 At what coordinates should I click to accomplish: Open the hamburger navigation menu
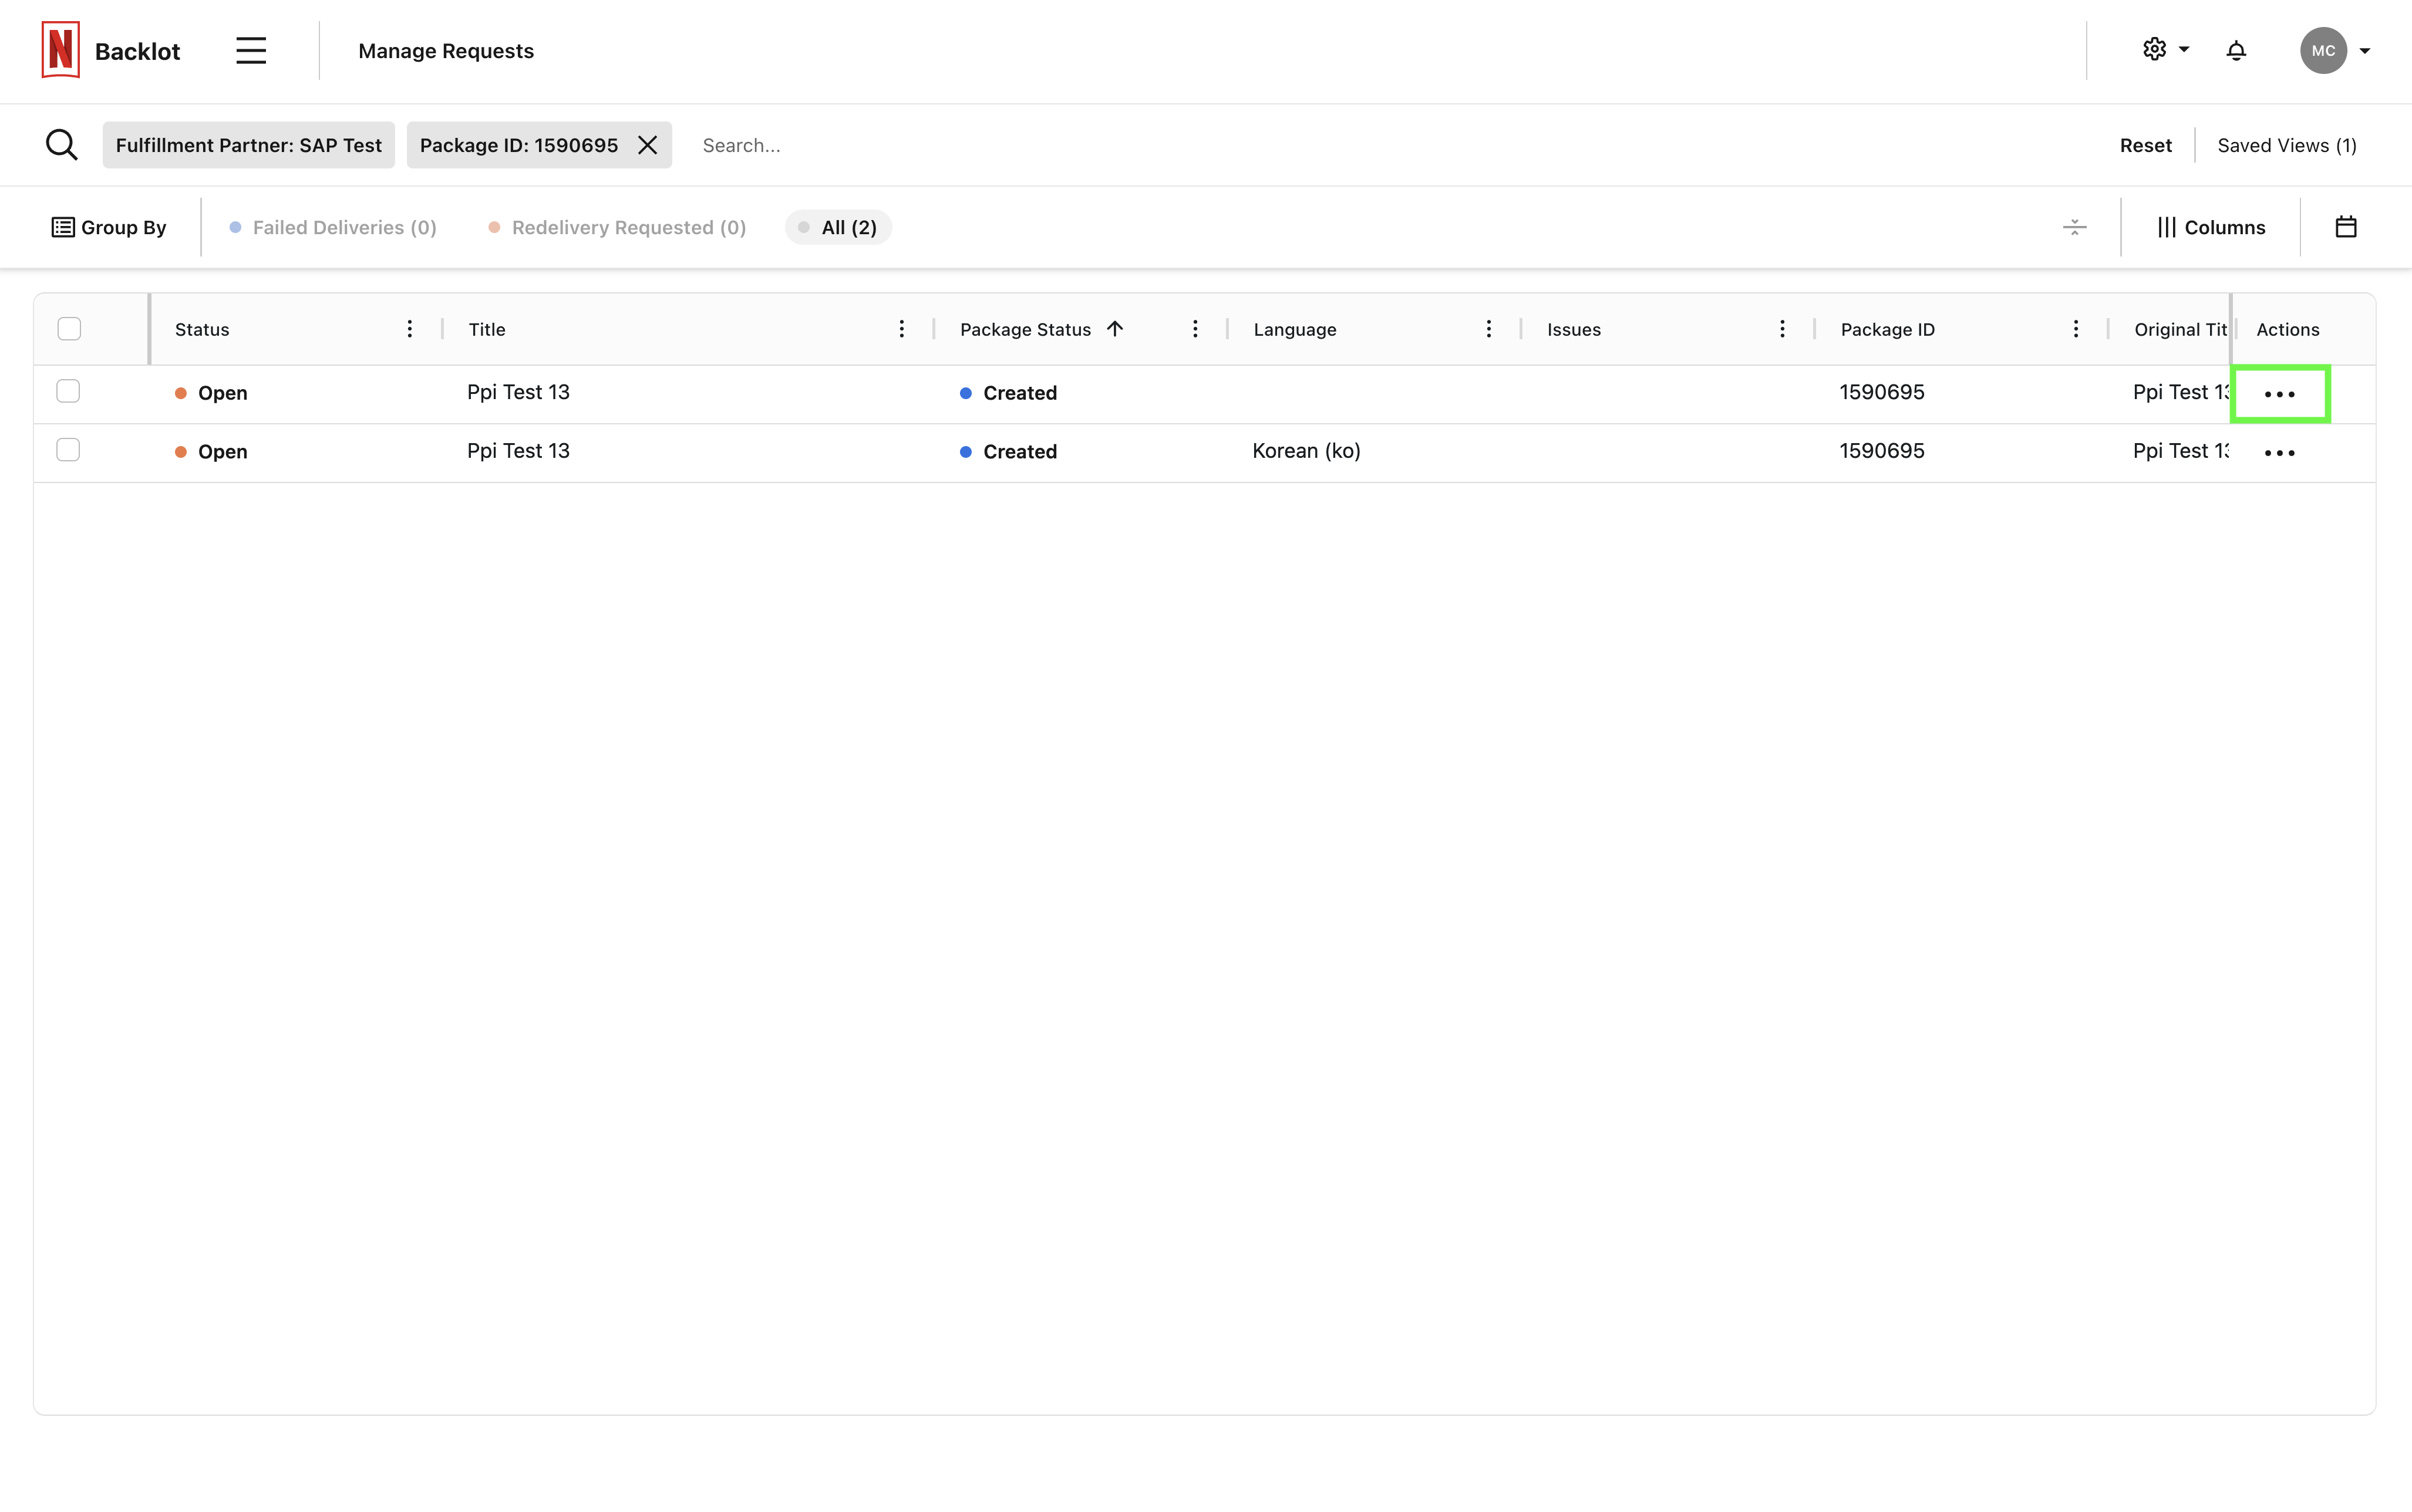tap(251, 51)
